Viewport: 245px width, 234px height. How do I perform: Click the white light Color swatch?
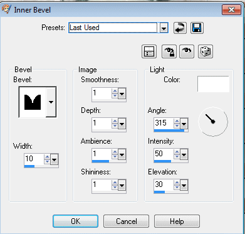point(213,84)
